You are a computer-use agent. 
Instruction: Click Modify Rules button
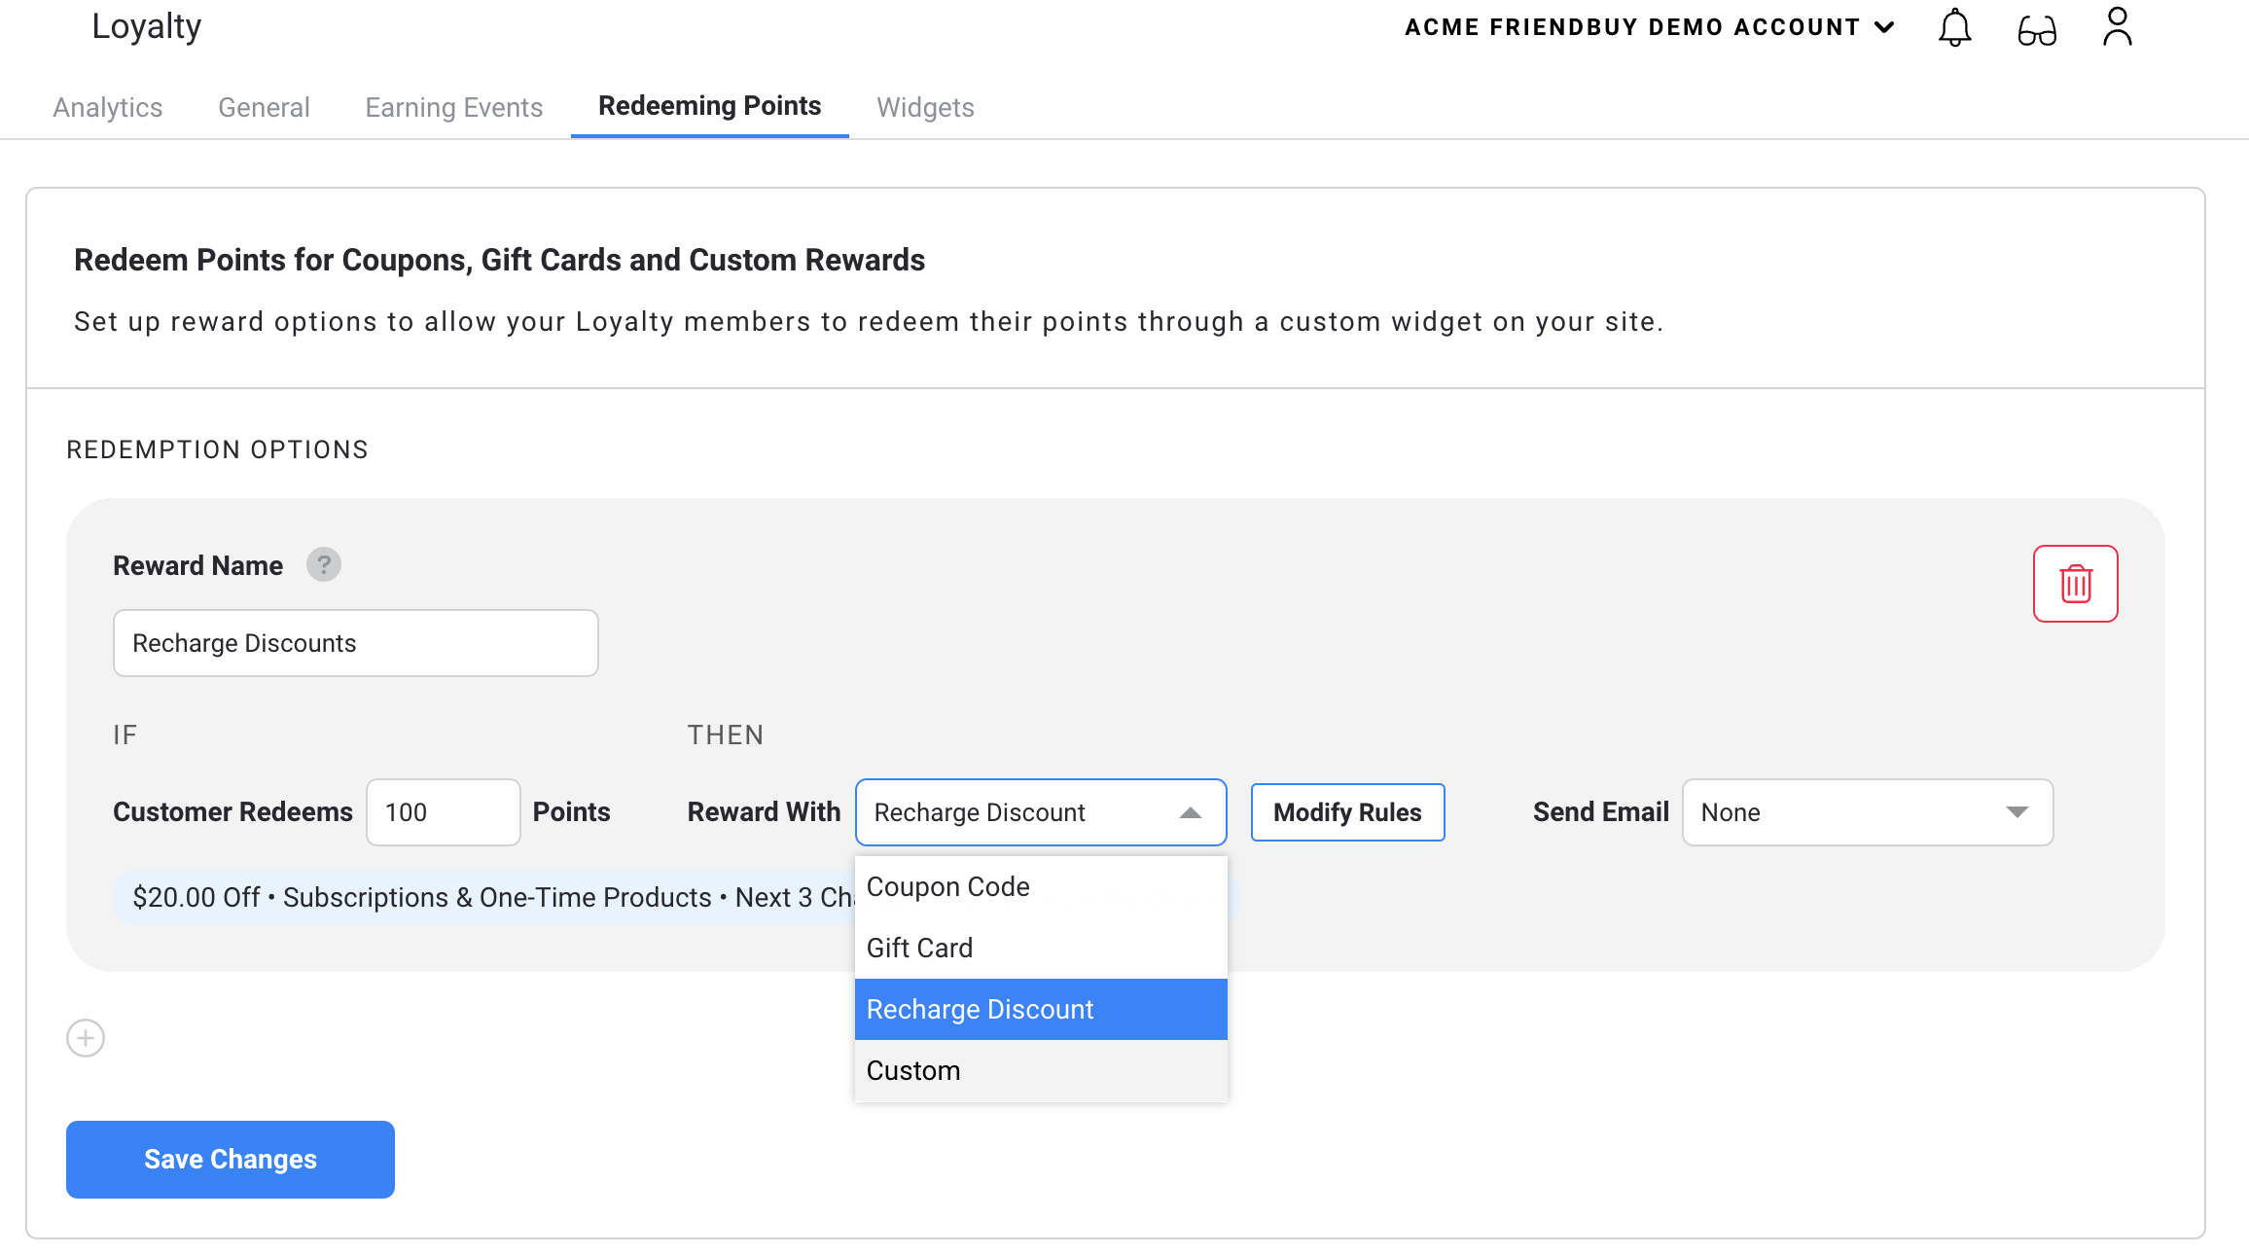[1347, 809]
